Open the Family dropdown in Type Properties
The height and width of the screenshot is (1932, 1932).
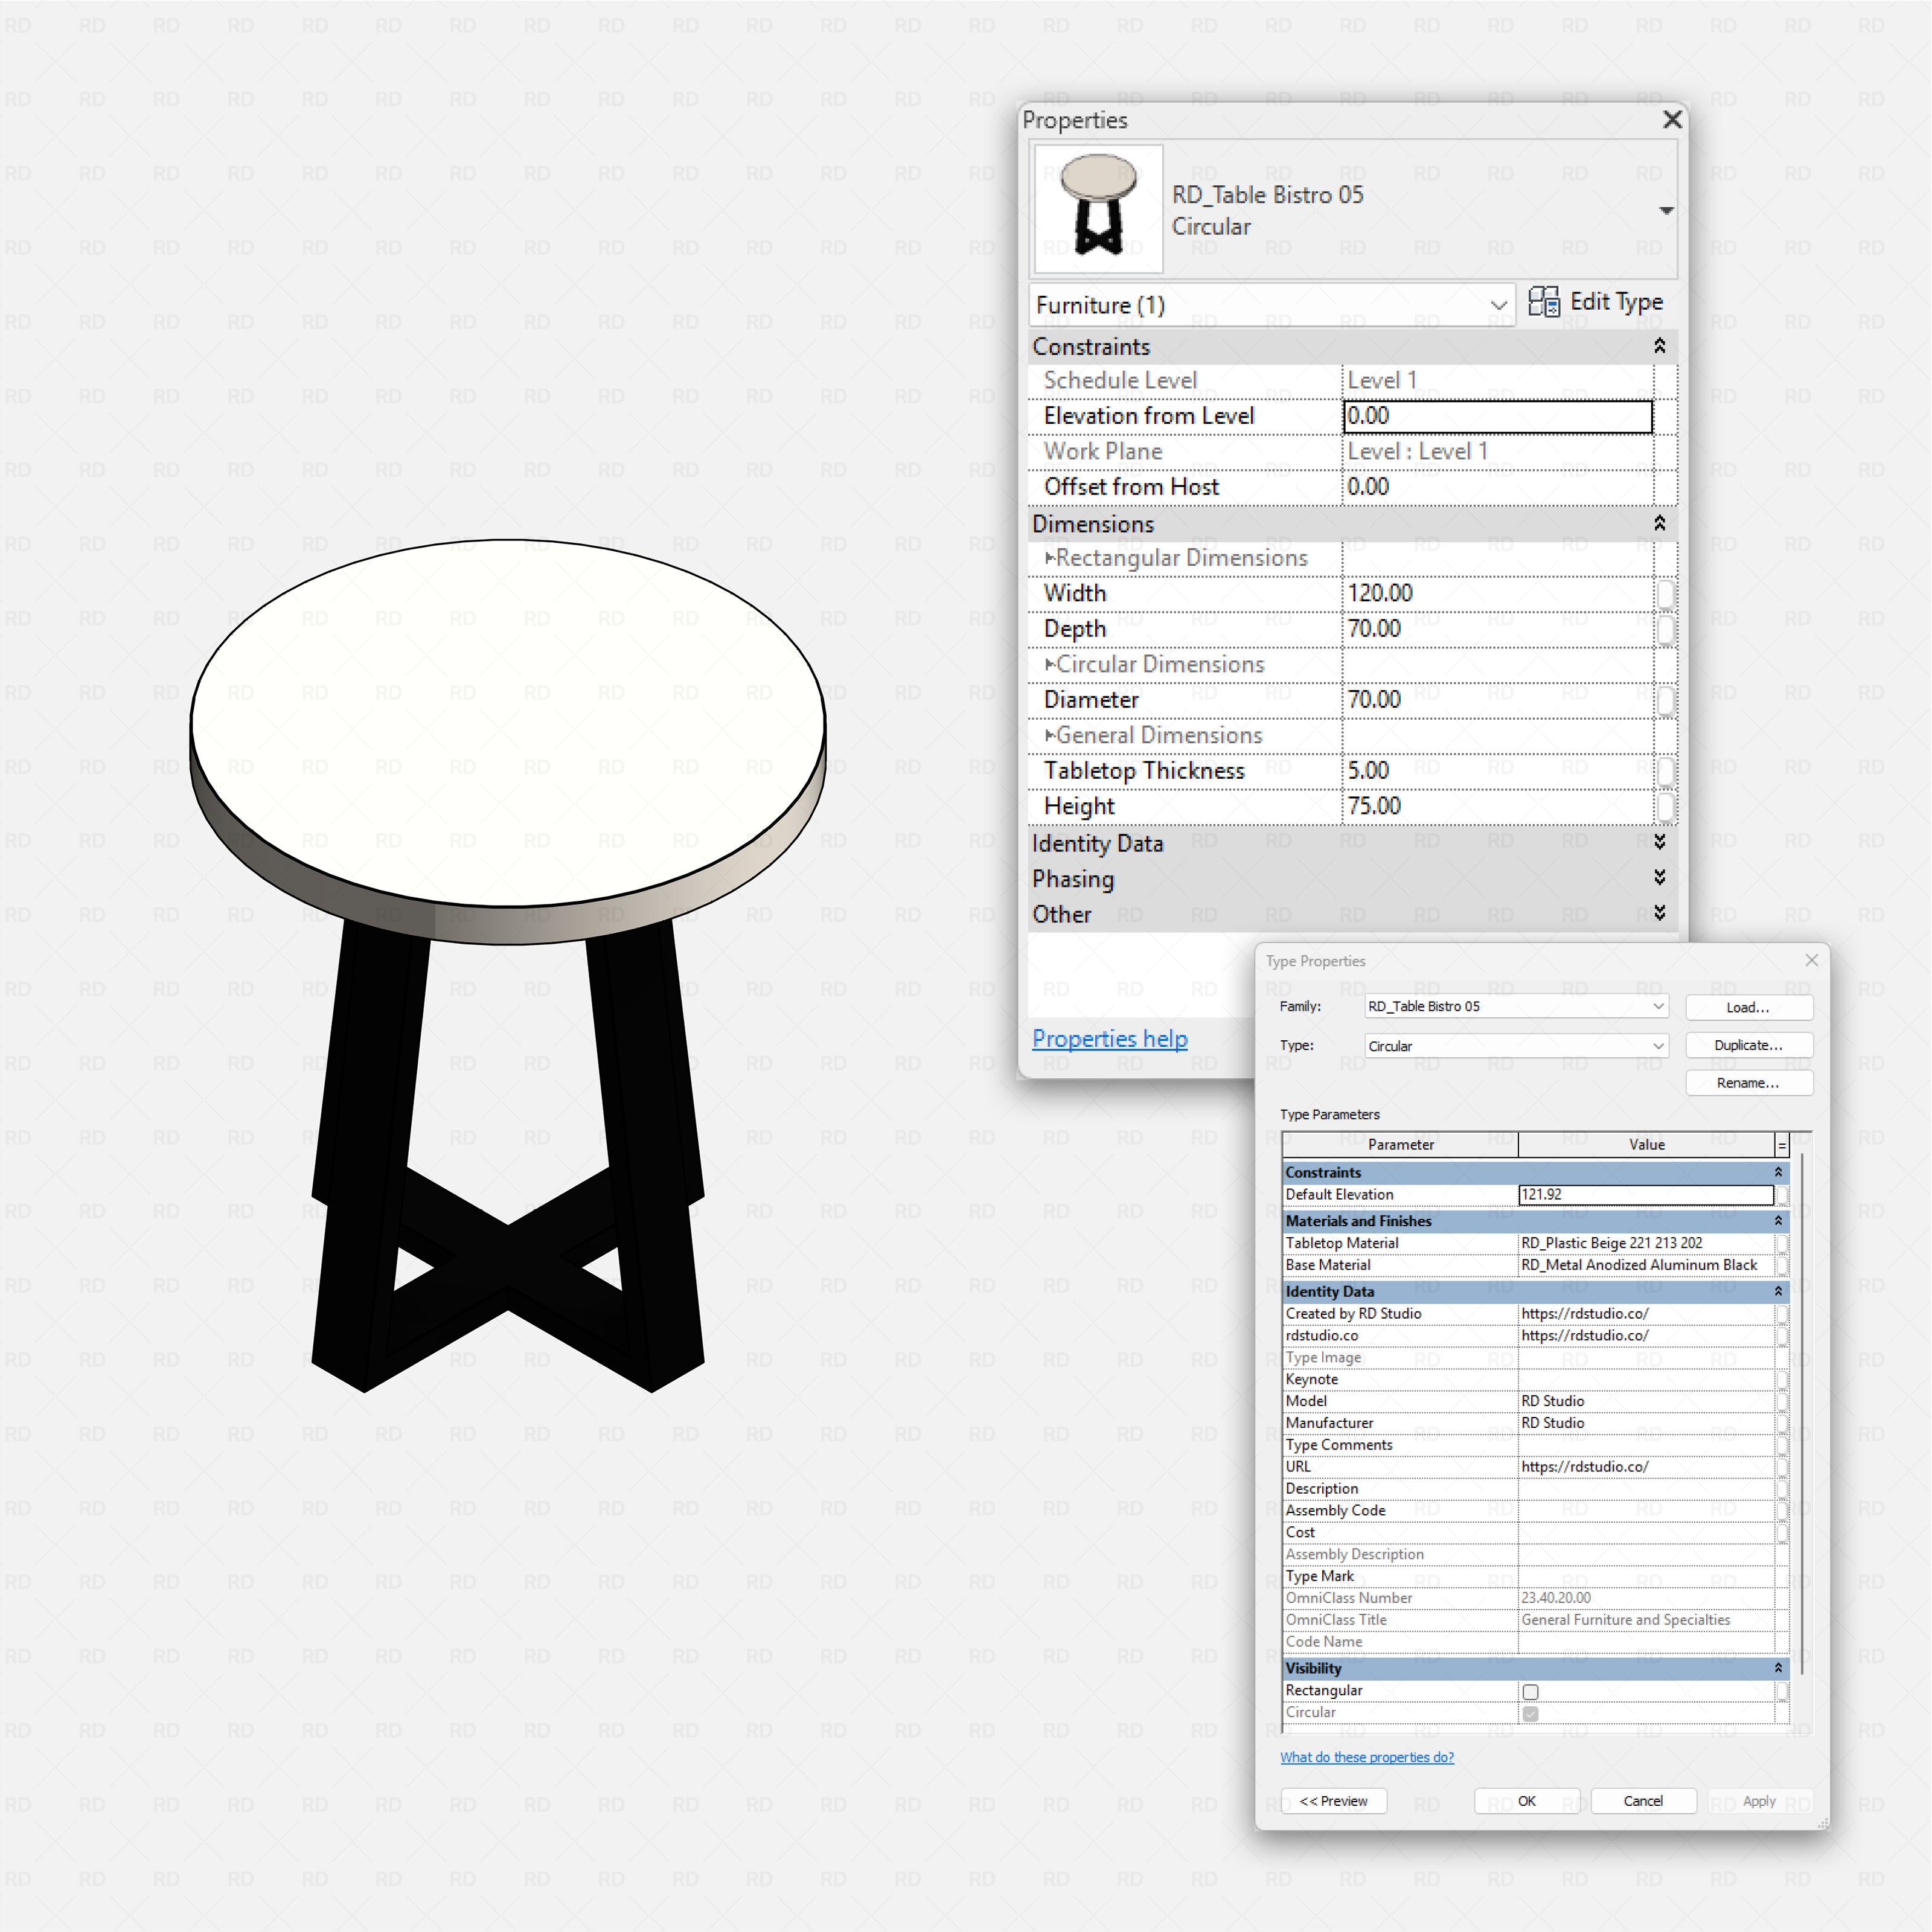1516,1006
